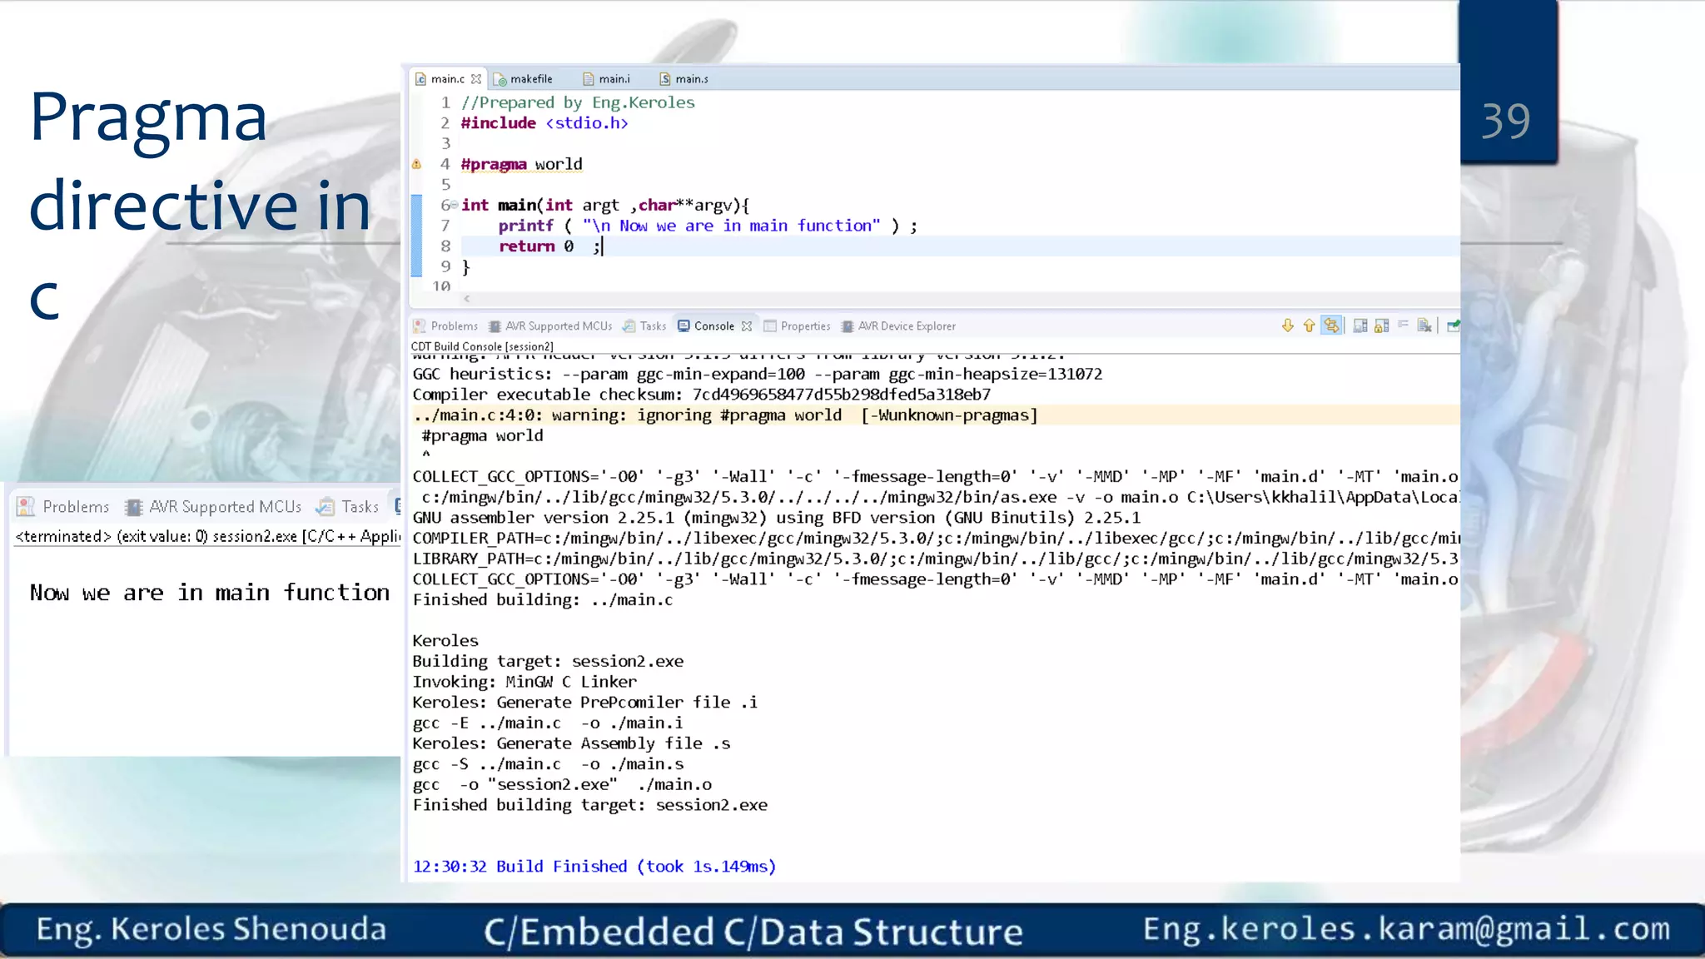Viewport: 1705px width, 959px height.
Task: Click 'GGC heuristics' console line
Action: pos(758,375)
